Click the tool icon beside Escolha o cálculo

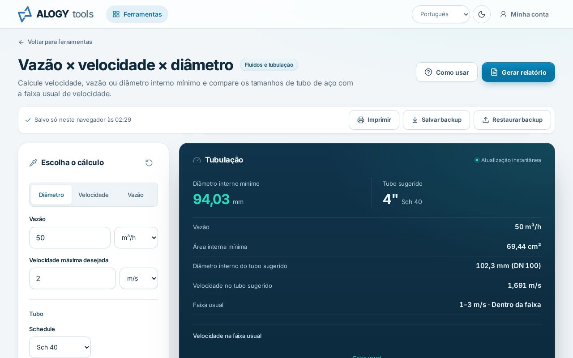[x=33, y=163]
